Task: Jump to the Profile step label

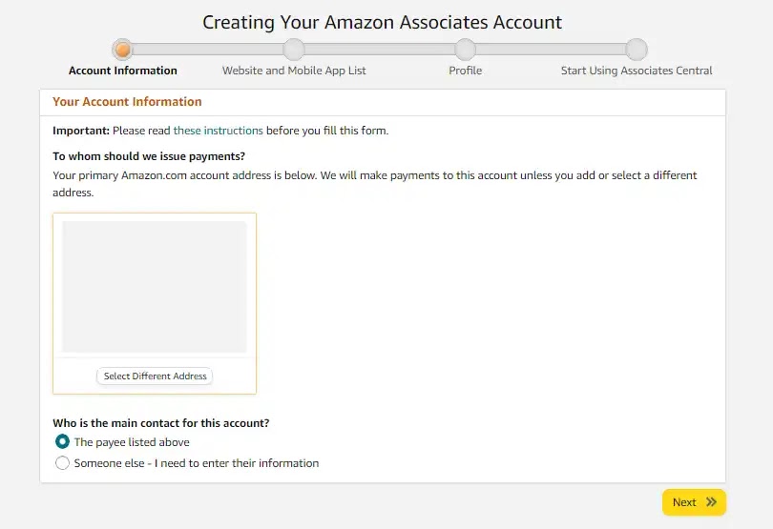Action: tap(466, 71)
